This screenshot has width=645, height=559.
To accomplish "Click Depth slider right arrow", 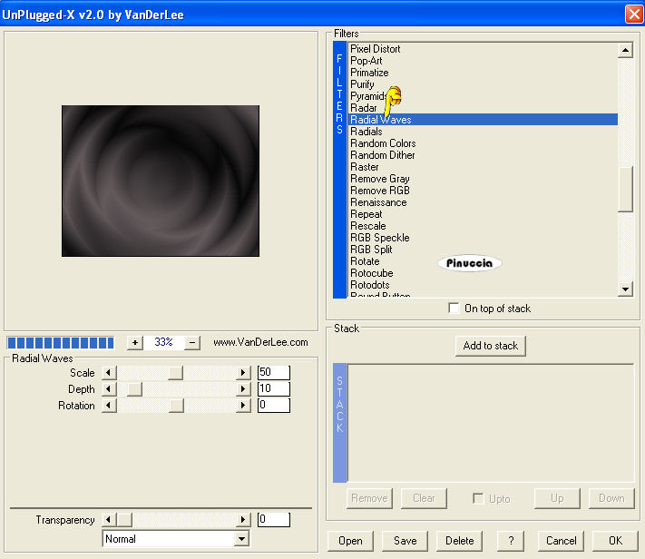I will [242, 389].
